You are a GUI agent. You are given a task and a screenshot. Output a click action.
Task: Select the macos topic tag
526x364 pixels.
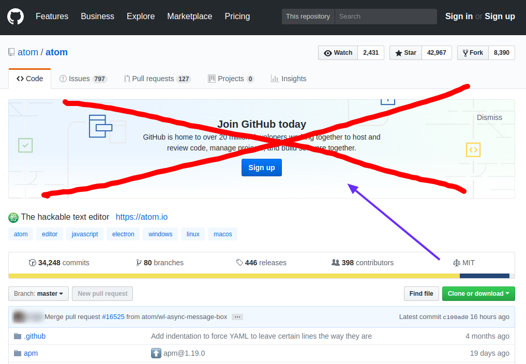[x=223, y=234]
